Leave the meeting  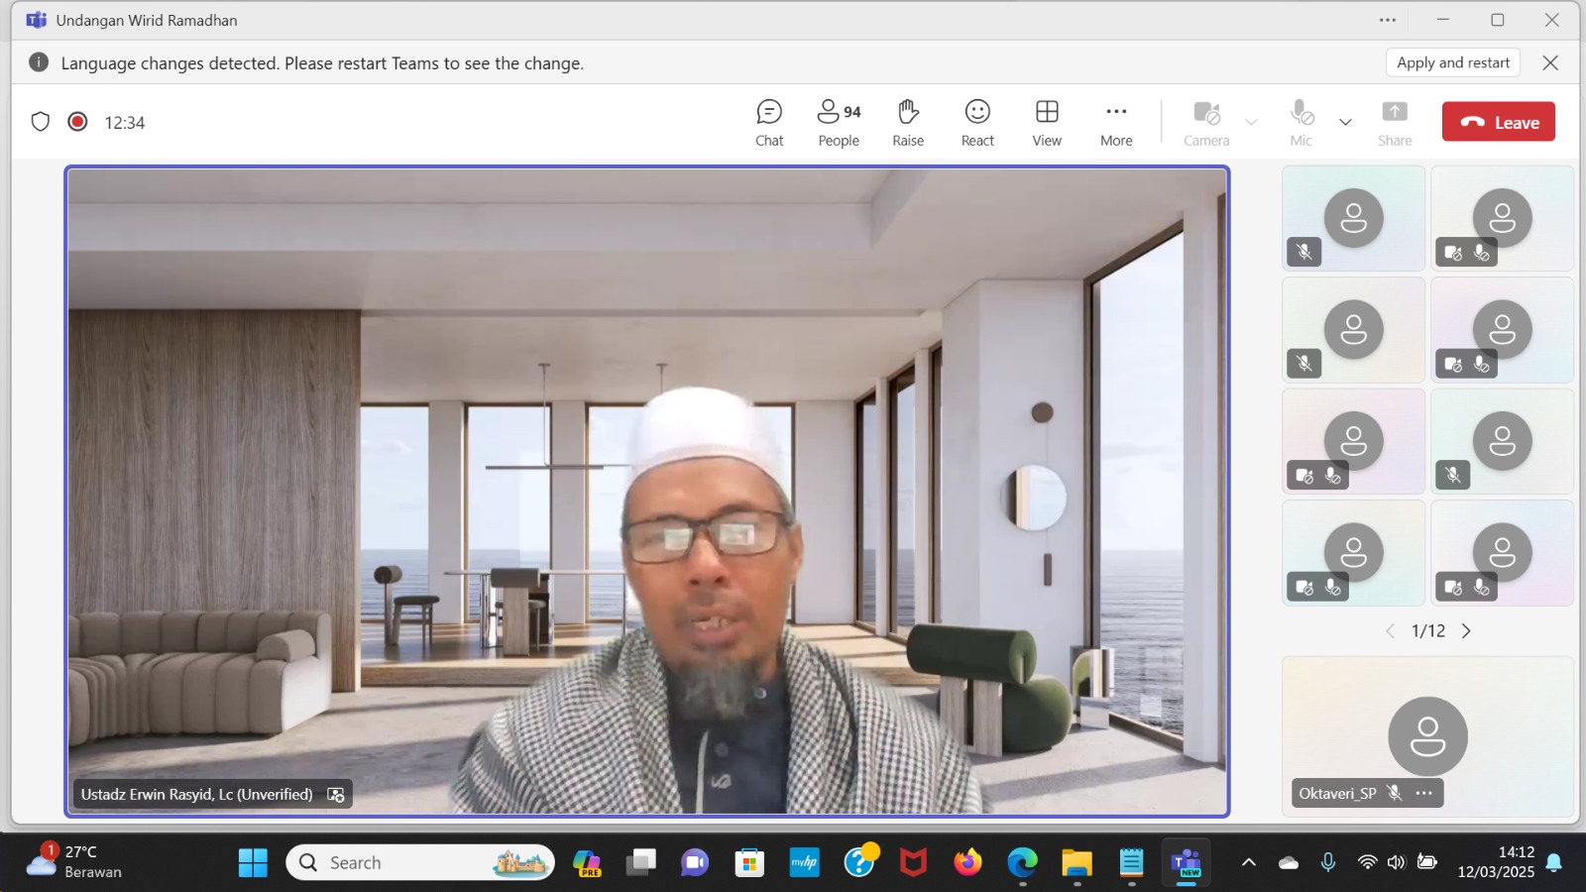pos(1498,122)
